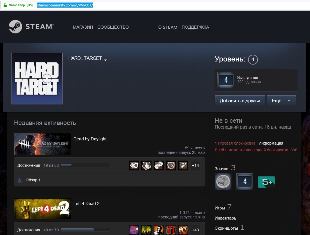Image resolution: width=310 pixels, height=235 pixels.
Task: Open the green 5+ games badge
Action: [266, 182]
